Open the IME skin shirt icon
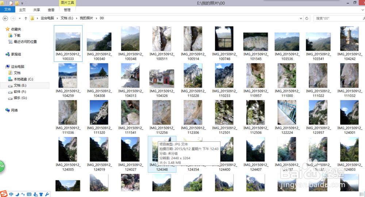Viewport: 365px width, 197px height. [41, 194]
